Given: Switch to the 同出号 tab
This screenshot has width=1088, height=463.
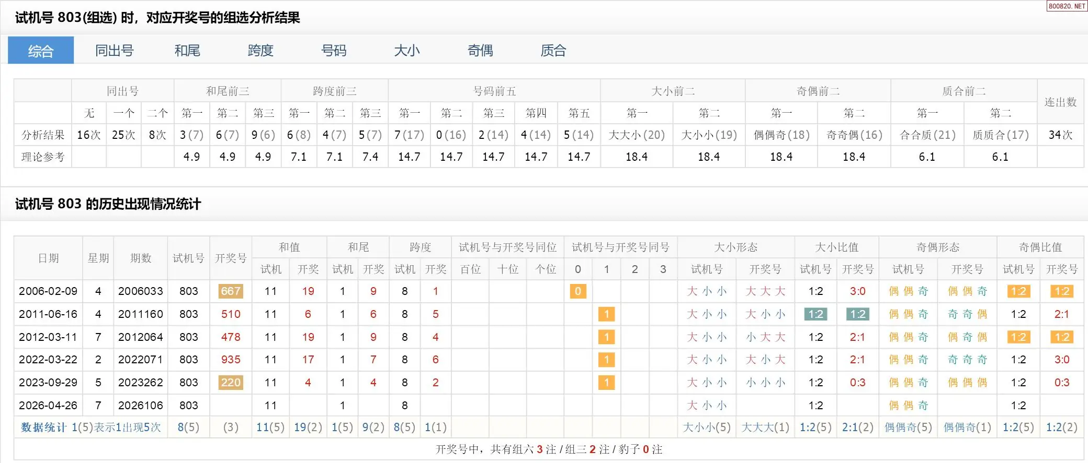Looking at the screenshot, I should coord(114,51).
